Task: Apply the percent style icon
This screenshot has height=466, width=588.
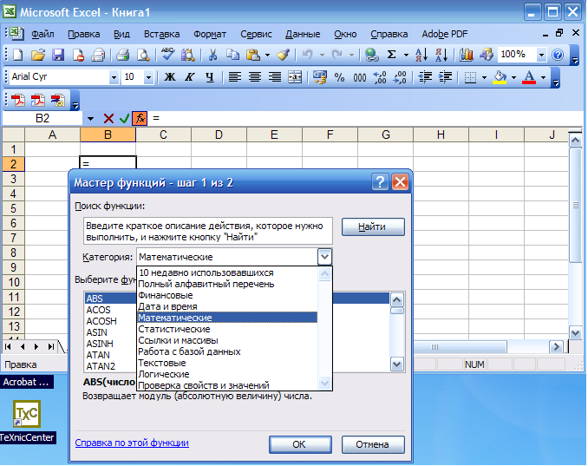Action: [339, 77]
